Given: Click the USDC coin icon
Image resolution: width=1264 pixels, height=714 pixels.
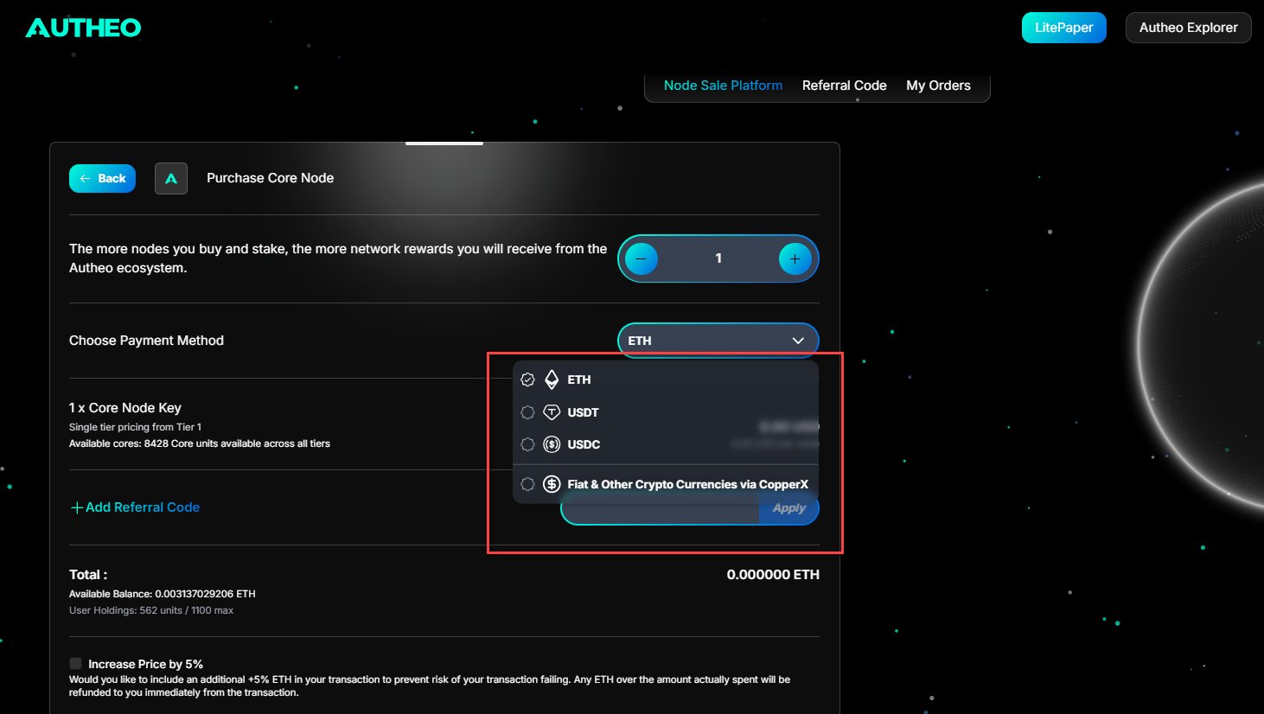Looking at the screenshot, I should (x=552, y=444).
